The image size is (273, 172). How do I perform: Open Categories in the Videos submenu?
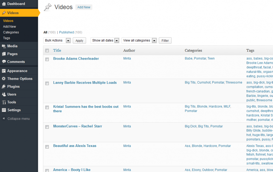(x=11, y=32)
